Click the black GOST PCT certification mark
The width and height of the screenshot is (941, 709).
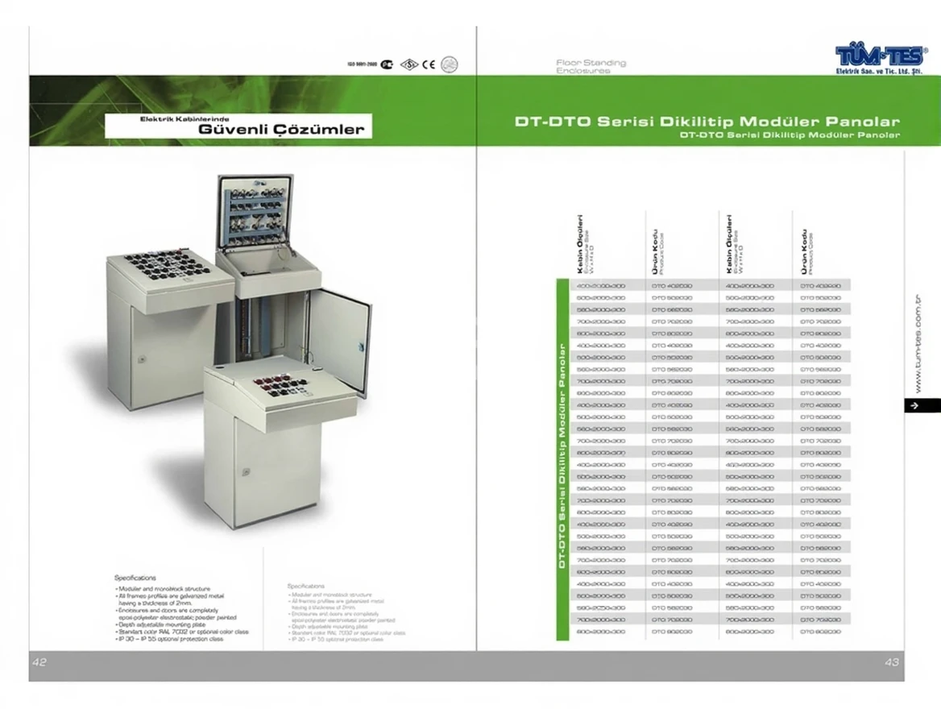[x=388, y=64]
